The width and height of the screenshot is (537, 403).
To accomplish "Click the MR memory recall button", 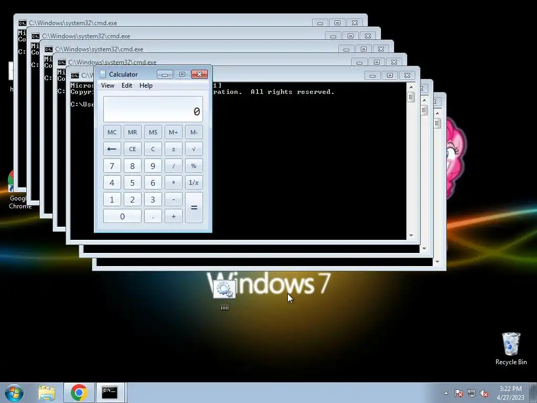I will pos(133,132).
